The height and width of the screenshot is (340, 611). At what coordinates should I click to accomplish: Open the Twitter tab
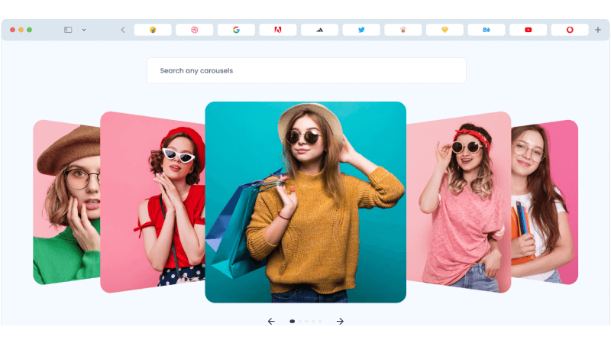tap(361, 30)
